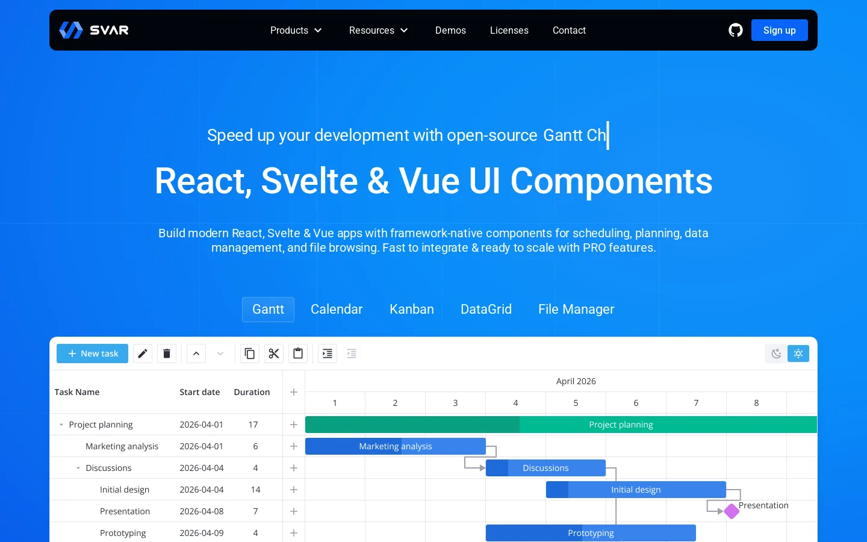Switch Gantt to dark theme

coord(776,354)
